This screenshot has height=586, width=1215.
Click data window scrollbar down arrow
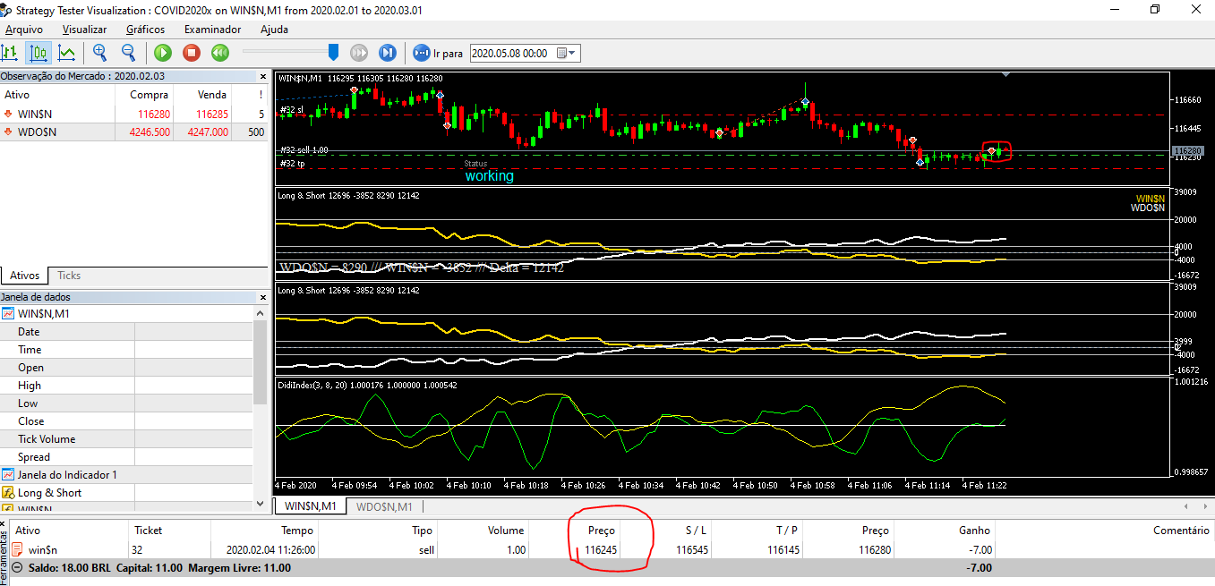click(x=261, y=505)
